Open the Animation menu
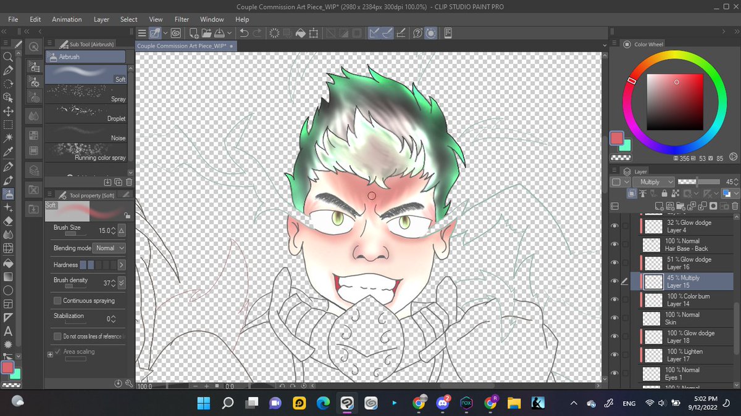This screenshot has width=741, height=416. click(67, 19)
